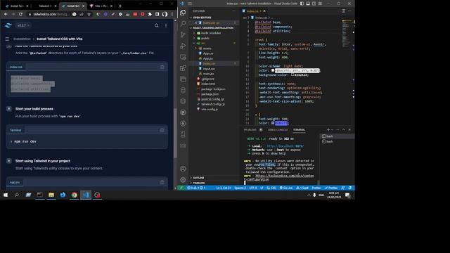Click the CSS language mode in status bar
Viewport: 450px width, 253px height.
pos(271,188)
